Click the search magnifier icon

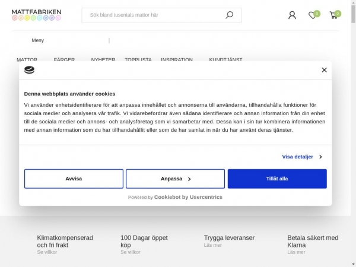[x=229, y=15]
